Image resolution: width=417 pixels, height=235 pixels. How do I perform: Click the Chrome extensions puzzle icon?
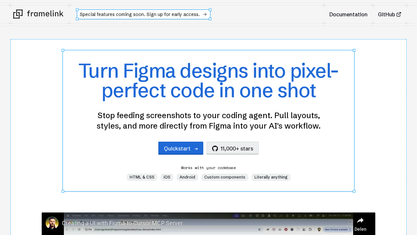[x=310, y=229]
